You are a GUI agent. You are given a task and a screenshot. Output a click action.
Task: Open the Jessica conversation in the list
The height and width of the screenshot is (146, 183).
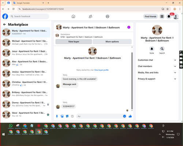[x=26, y=73]
